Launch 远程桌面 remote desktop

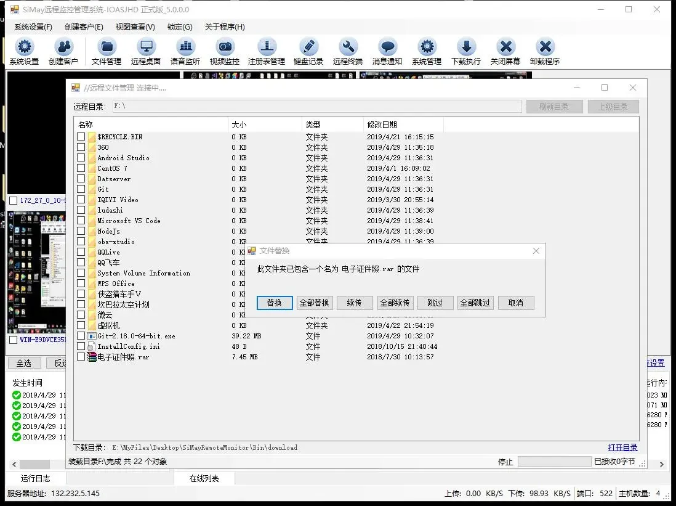pos(146,51)
